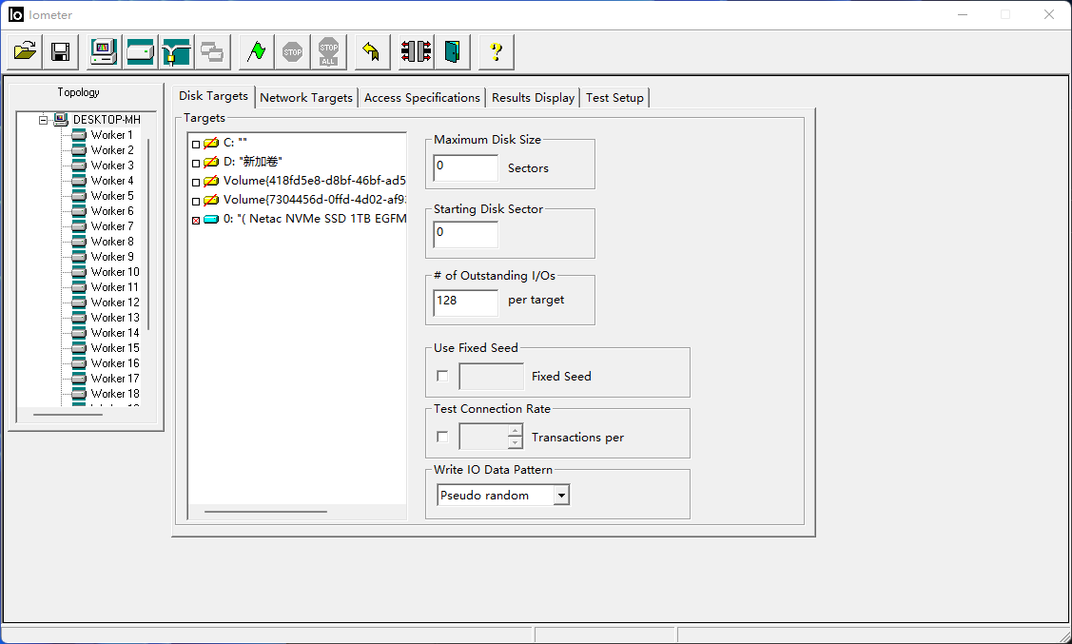Start tests green flag icon
The height and width of the screenshot is (644, 1072).
coord(257,52)
